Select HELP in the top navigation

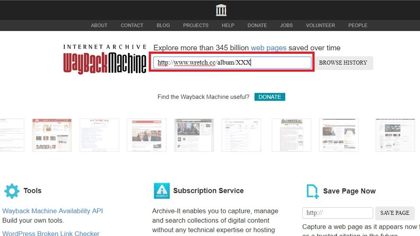(228, 25)
